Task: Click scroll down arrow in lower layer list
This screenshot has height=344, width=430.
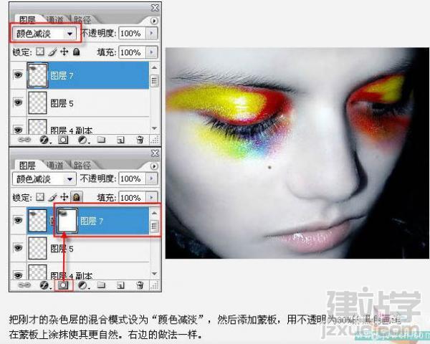Action: 154,274
